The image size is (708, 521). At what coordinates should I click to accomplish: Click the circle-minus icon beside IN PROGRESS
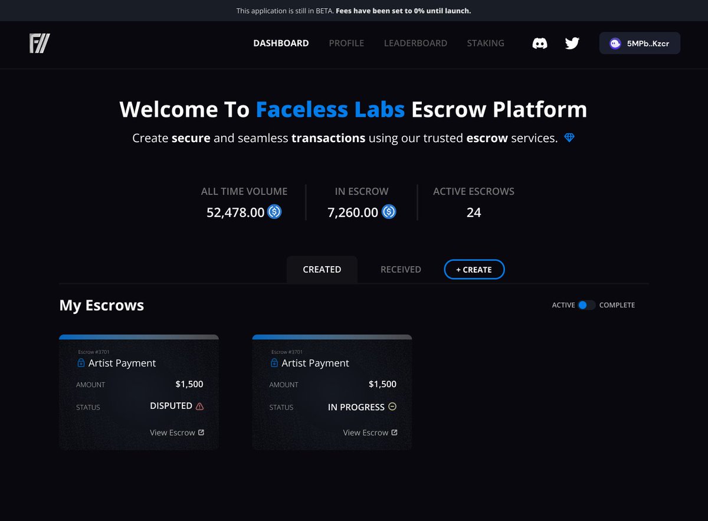coord(392,407)
